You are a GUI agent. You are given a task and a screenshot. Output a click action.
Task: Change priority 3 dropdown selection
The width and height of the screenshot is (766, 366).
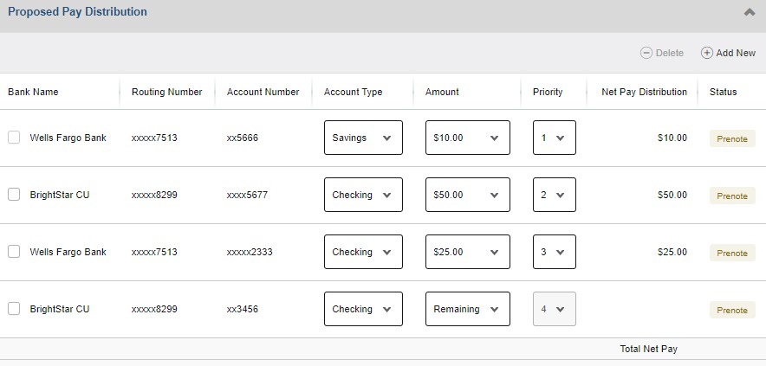click(554, 252)
